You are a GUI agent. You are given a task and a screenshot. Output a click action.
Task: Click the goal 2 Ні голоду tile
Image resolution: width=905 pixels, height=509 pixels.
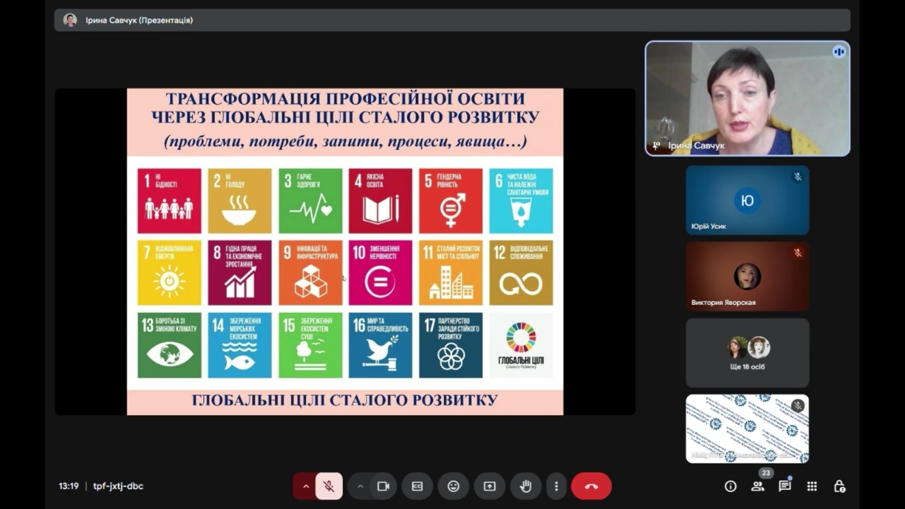tap(240, 201)
